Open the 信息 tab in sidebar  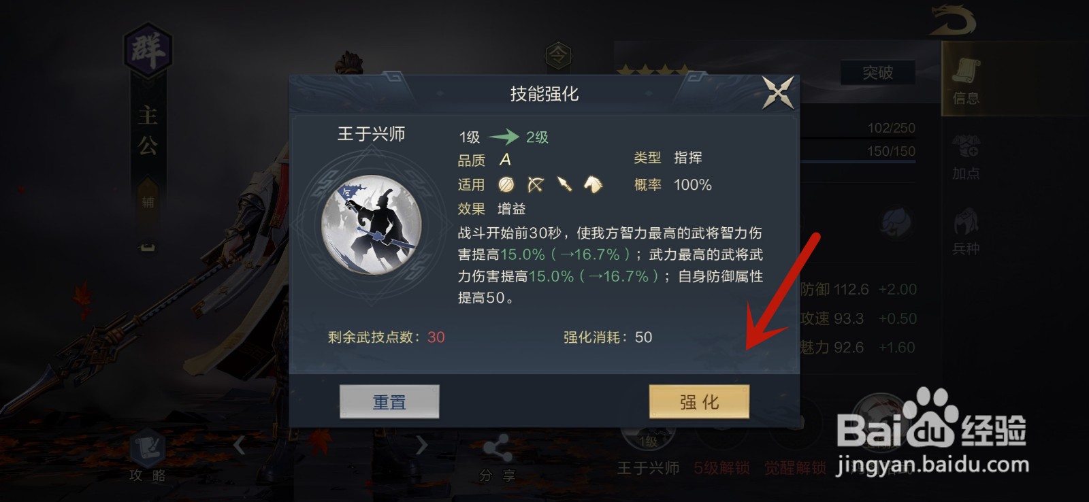click(x=966, y=80)
